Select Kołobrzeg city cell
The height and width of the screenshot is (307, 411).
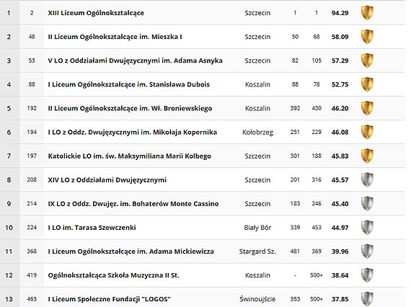(x=257, y=132)
